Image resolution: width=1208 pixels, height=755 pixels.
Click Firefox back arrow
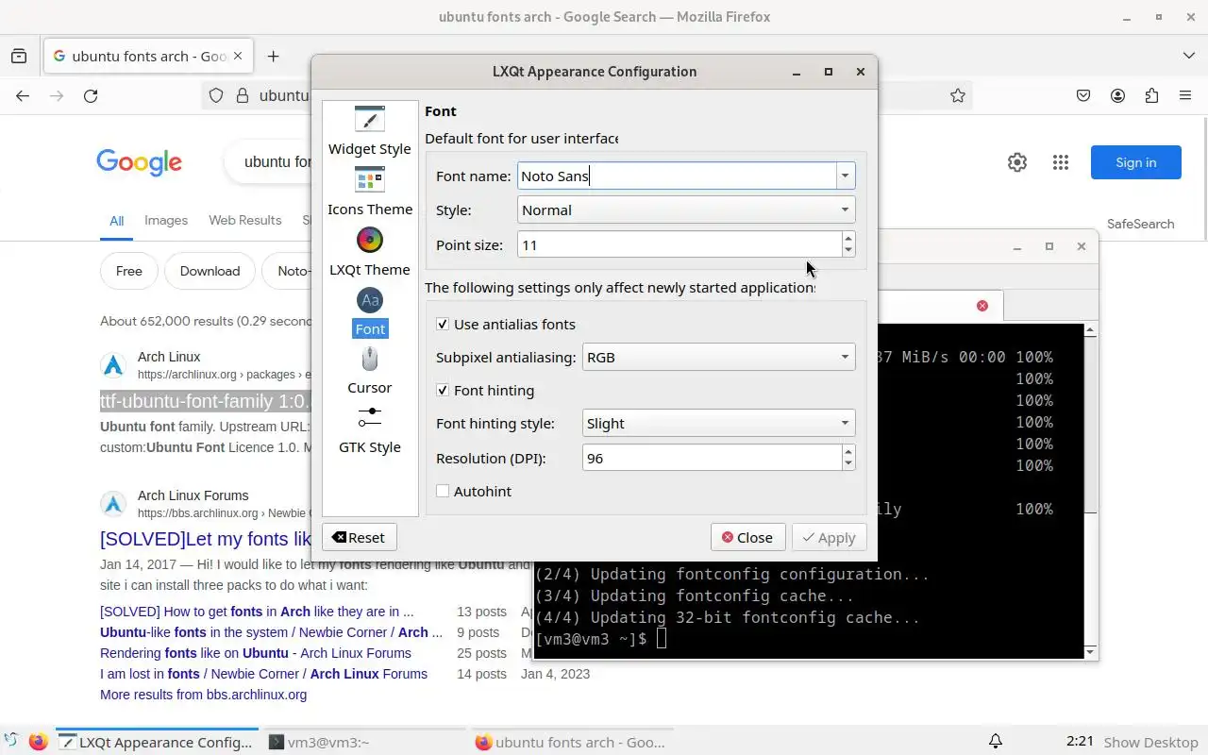(x=23, y=95)
